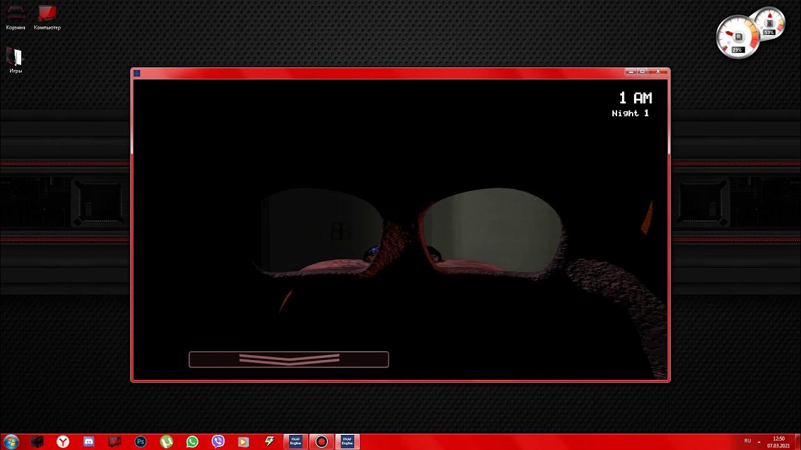Viewport: 801px width, 450px height.
Task: Open the dark cube icon beside Start
Action: coord(38,442)
